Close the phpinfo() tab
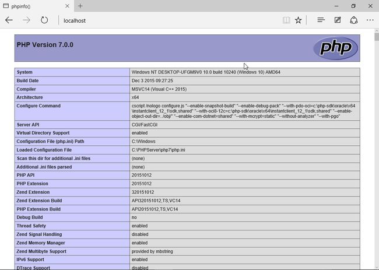379x270 pixels. click(68, 6)
